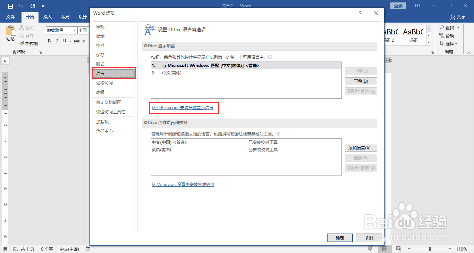Screen dimensions: 474x253
Task: Toggle underline formatting
Action: pyautogui.click(x=65, y=41)
